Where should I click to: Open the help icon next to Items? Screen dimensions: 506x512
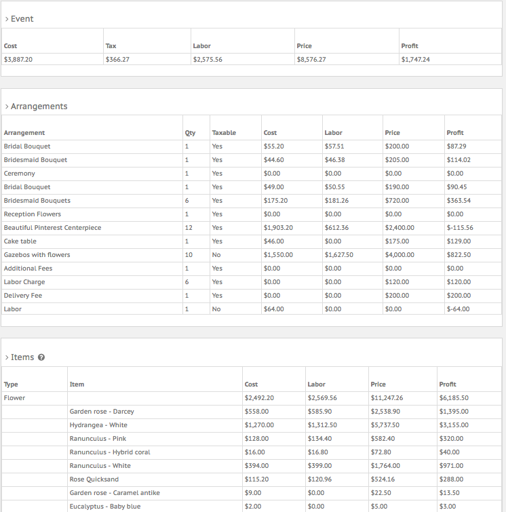click(x=41, y=357)
